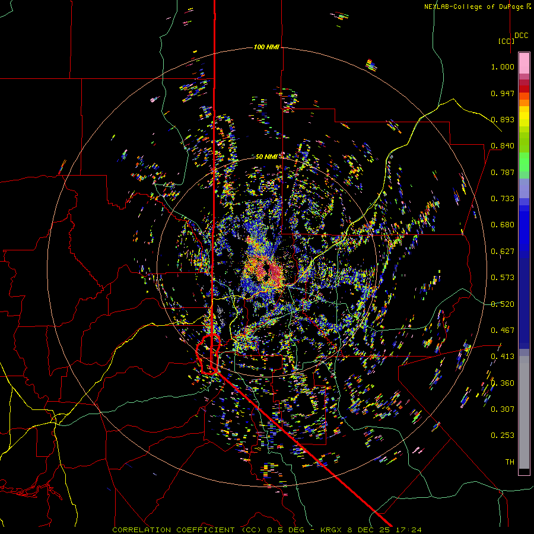Click the TH threshold label on legend

click(510, 462)
